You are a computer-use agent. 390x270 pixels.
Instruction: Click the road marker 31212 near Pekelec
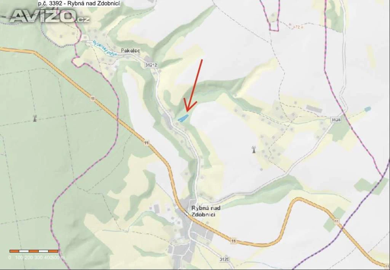point(151,65)
